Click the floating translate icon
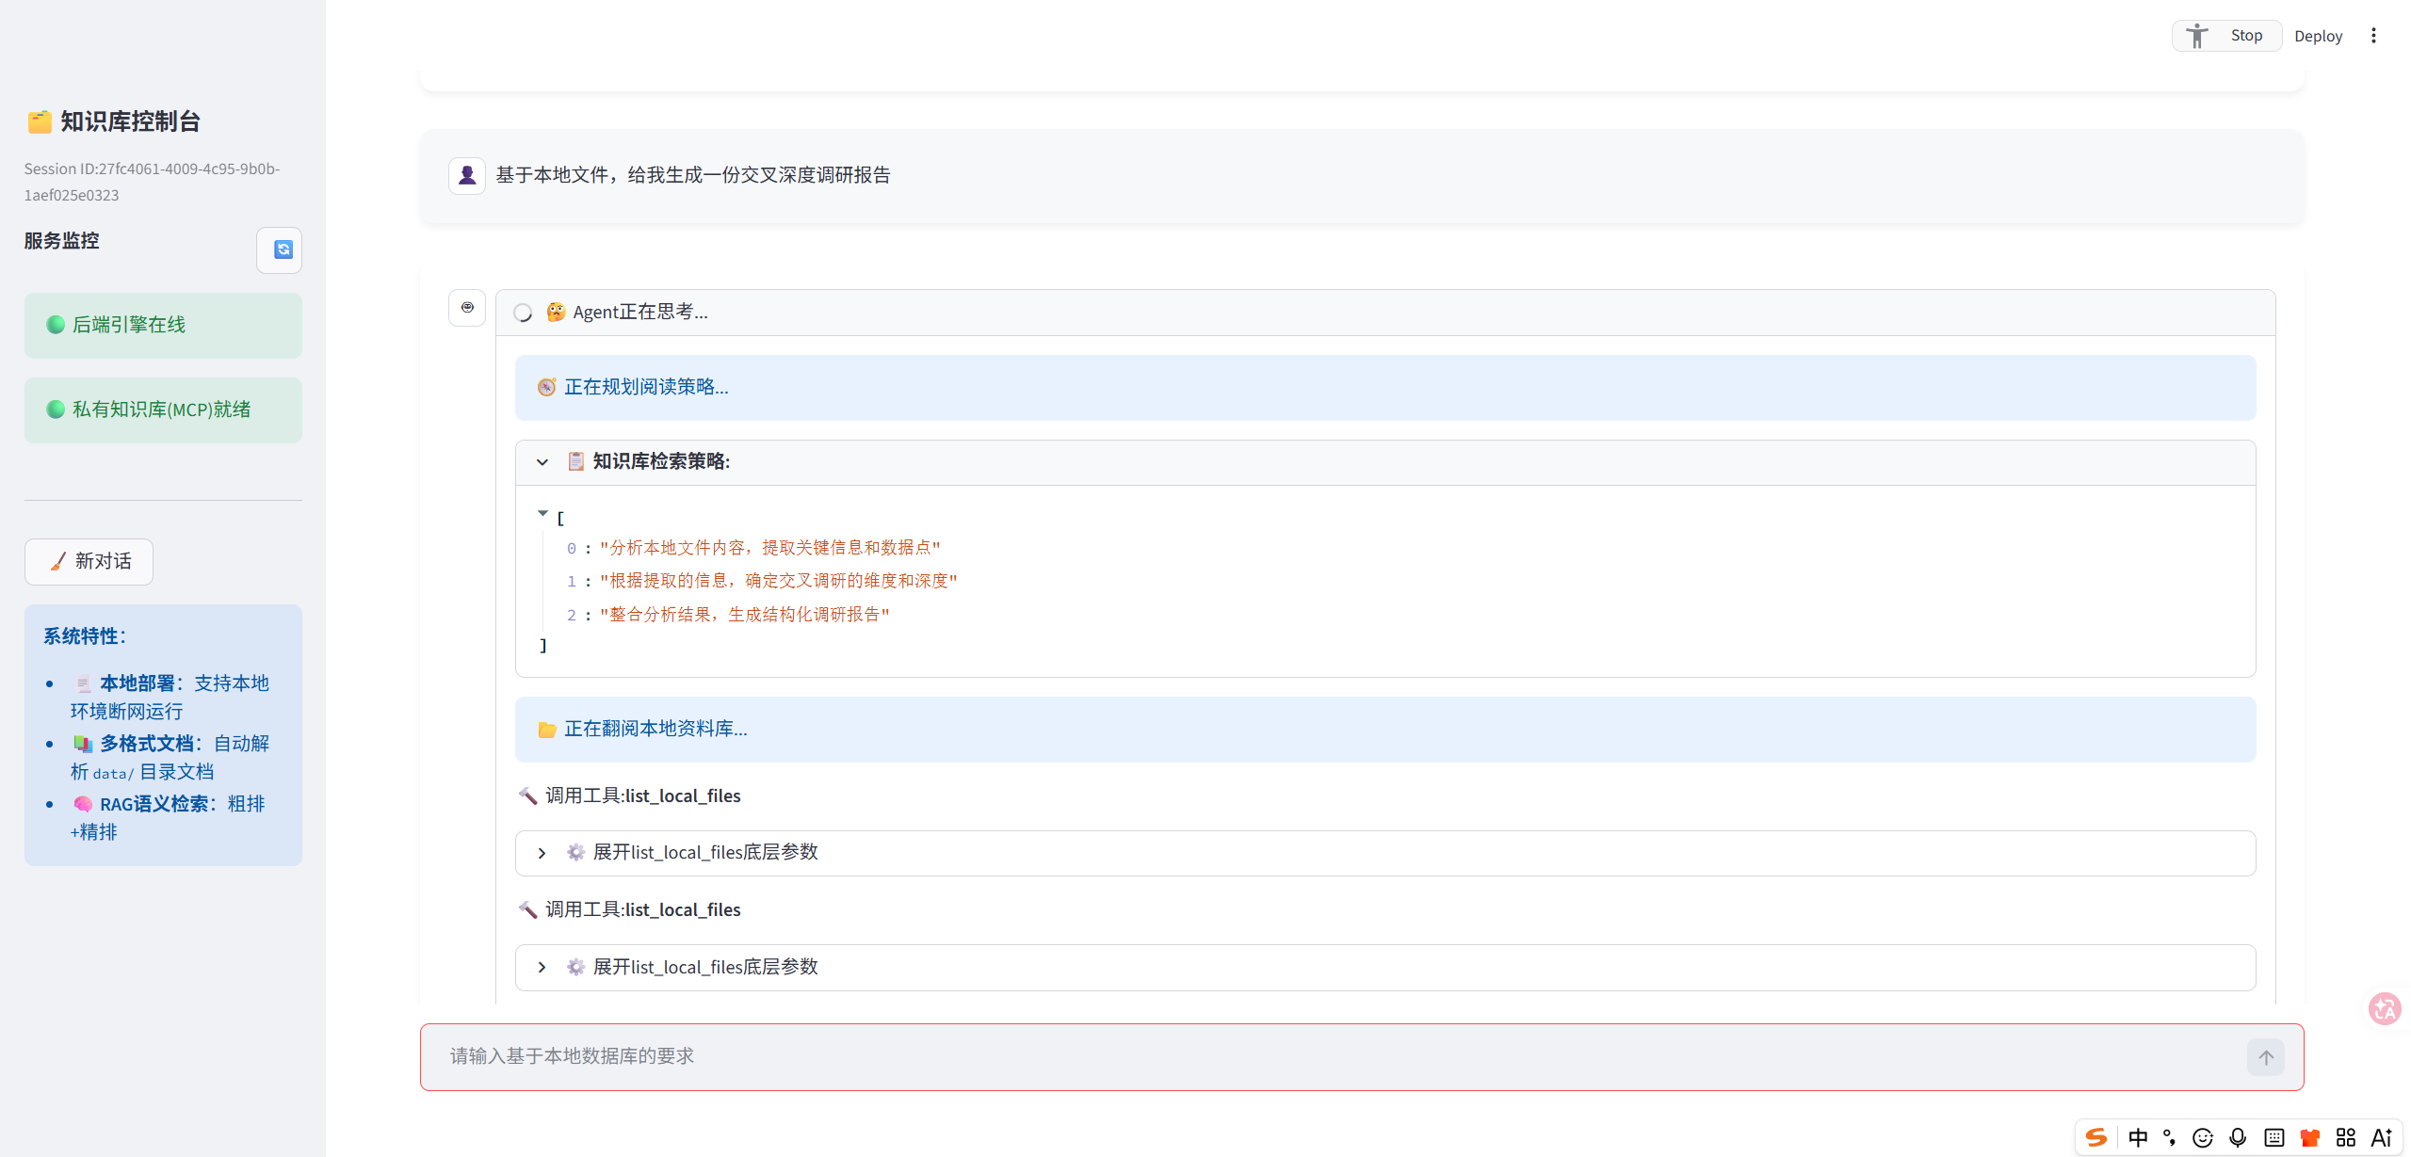 [2385, 1009]
